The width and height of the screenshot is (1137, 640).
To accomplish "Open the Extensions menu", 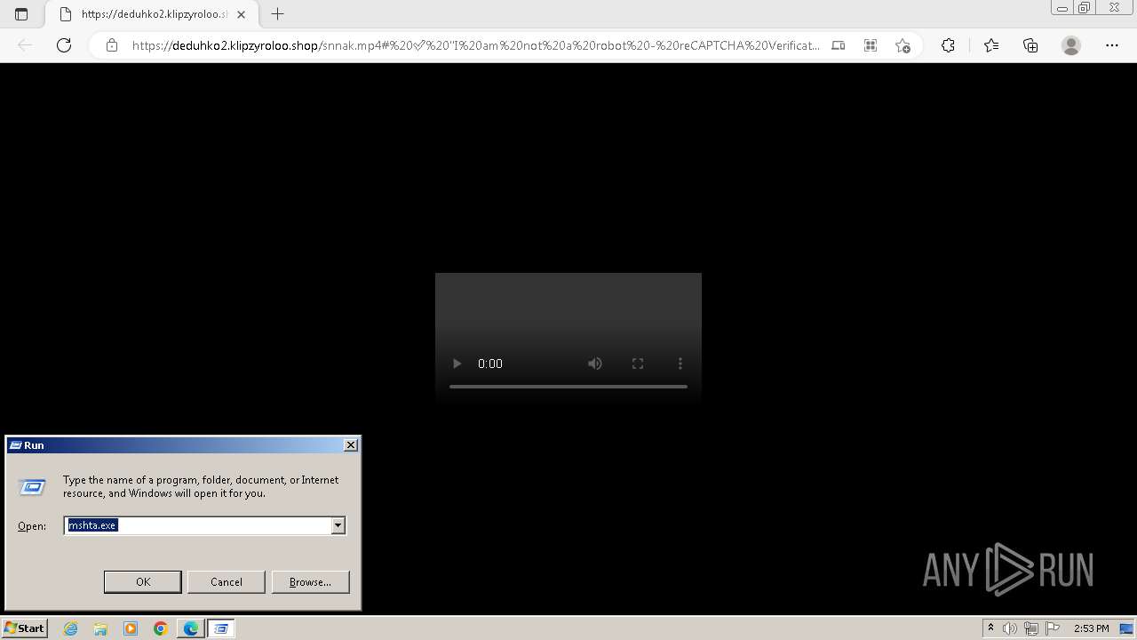I will [948, 45].
